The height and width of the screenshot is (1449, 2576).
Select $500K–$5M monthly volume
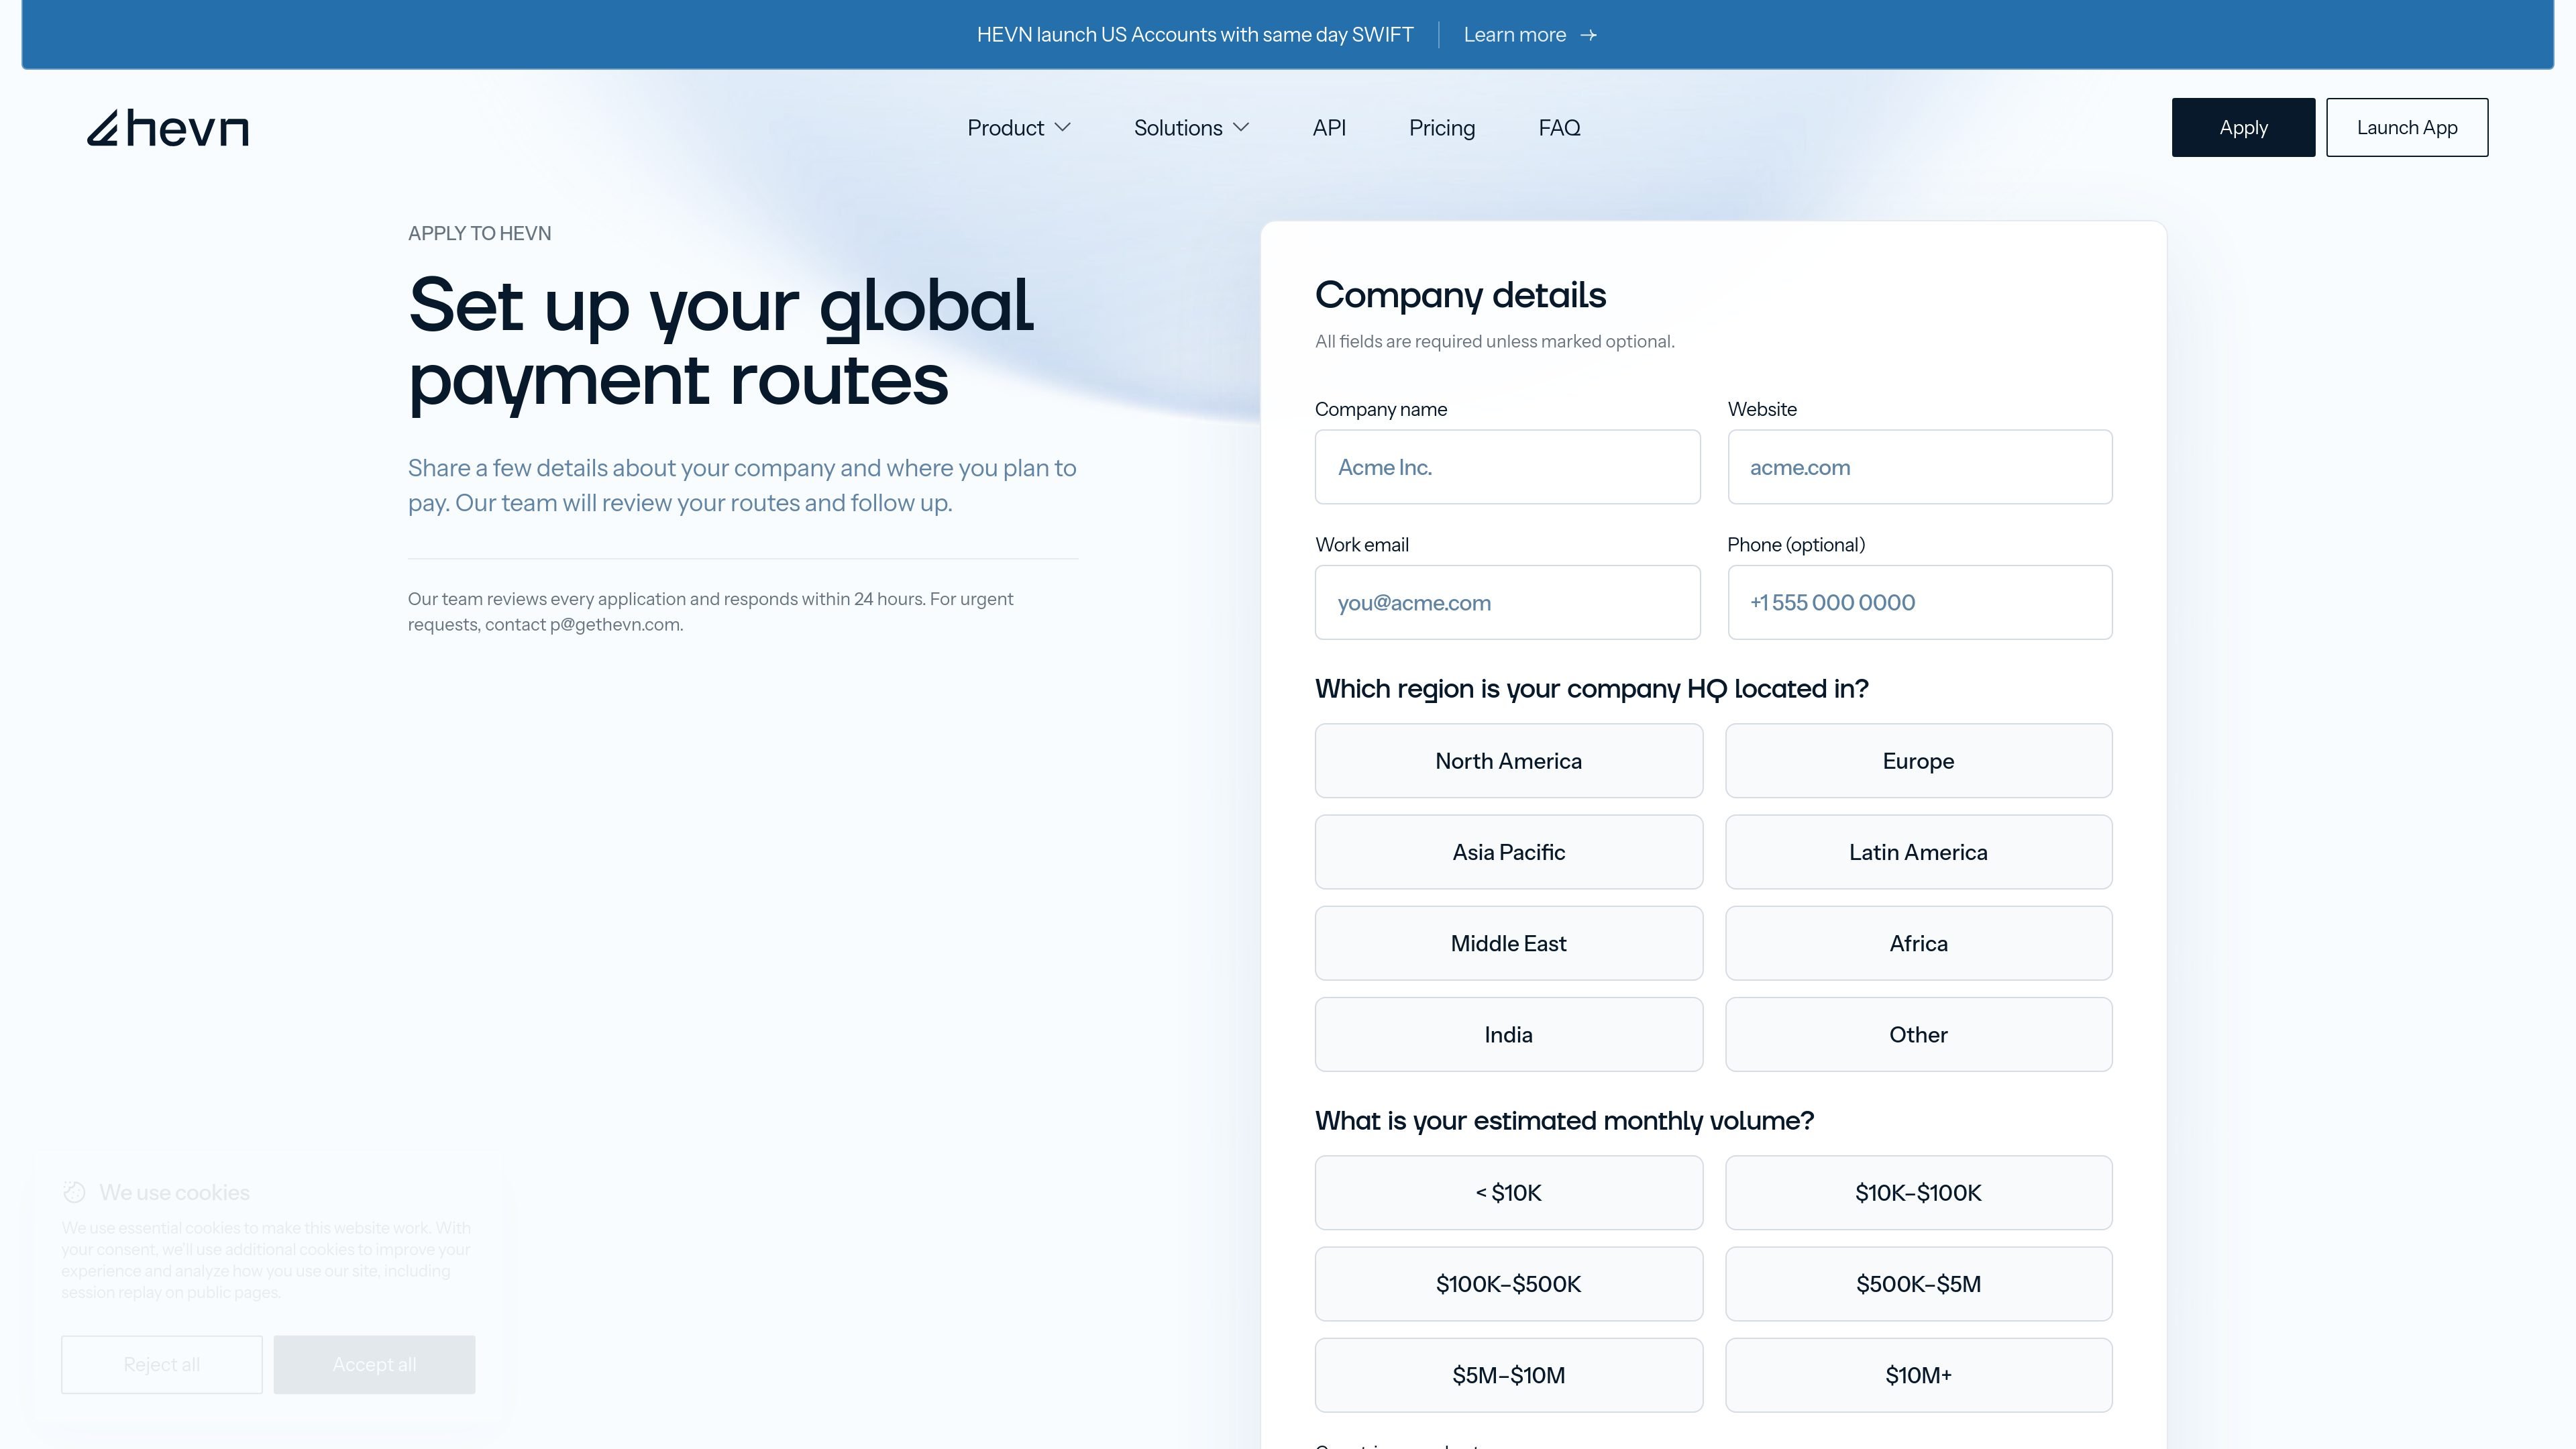[x=1918, y=1284]
